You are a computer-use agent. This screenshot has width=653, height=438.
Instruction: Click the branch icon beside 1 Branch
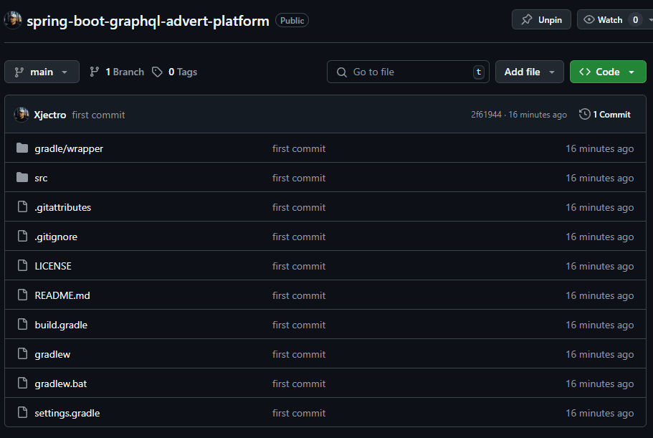[x=94, y=72]
